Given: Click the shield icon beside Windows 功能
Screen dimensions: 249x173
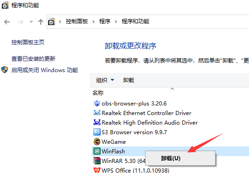Looking at the screenshot, I should 5,70.
